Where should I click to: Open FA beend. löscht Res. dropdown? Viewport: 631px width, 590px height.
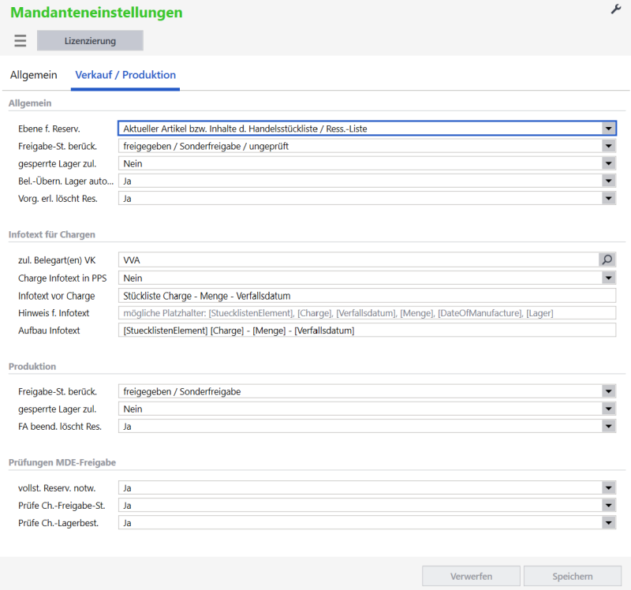coord(608,426)
